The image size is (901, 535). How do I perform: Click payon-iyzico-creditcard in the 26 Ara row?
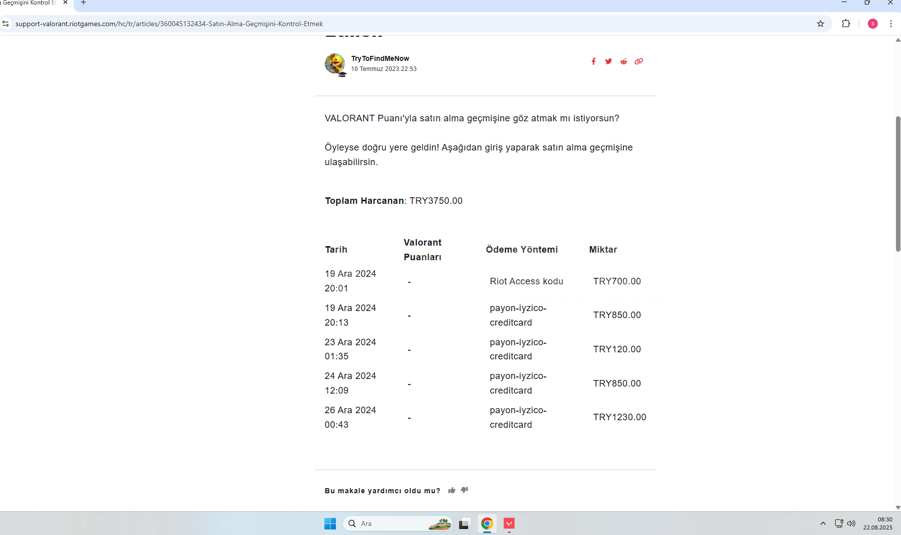pyautogui.click(x=518, y=417)
